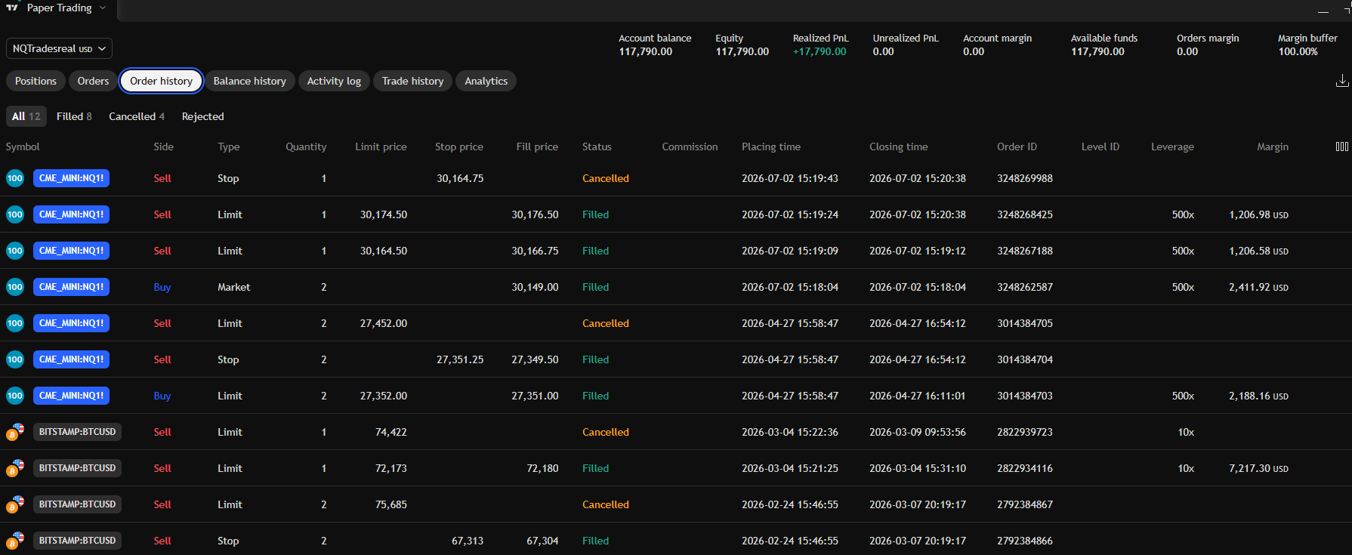Select the Order history tab
The width and height of the screenshot is (1352, 555).
tap(161, 81)
